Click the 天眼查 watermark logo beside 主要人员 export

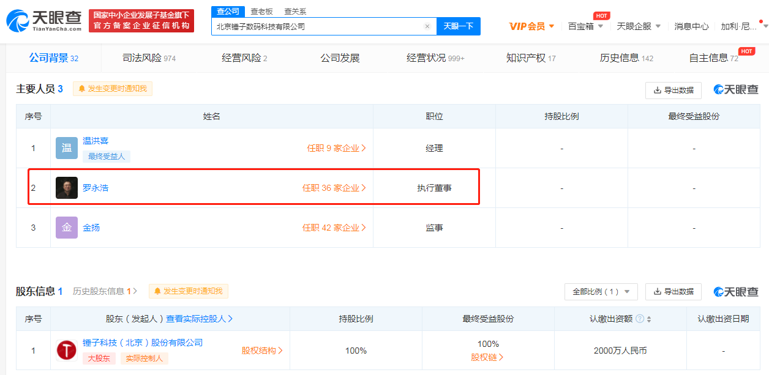pos(737,90)
